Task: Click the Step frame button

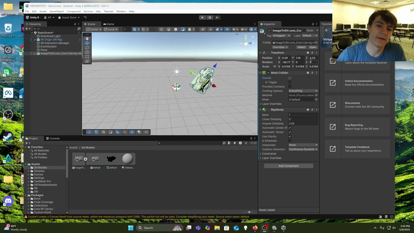Action: 217,17
